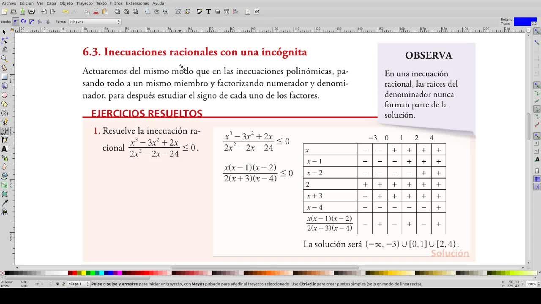This screenshot has width=541, height=304.
Task: Open the Extensiones menu
Action: click(x=137, y=3)
